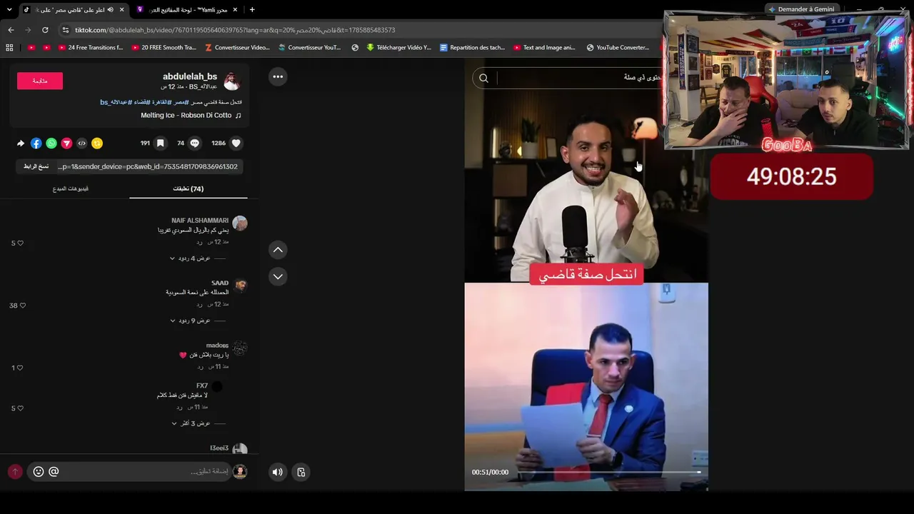Switch to the comments (74) tab
Screen dimensions: 914x514
click(189, 188)
